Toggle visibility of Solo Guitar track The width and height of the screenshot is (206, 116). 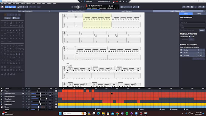23,99
